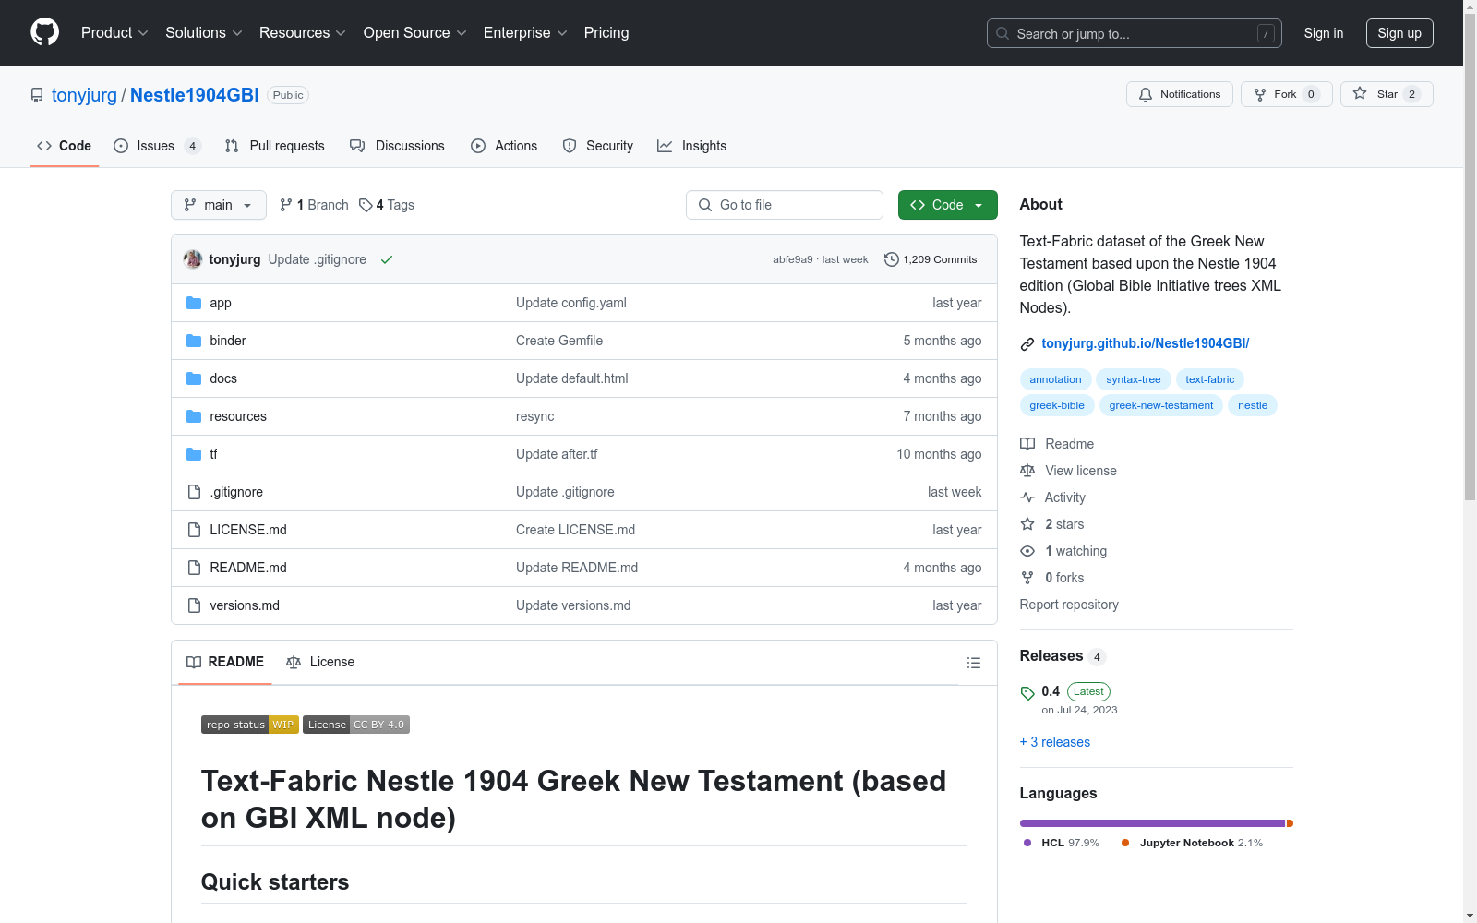1477x923 pixels.
Task: Click the book icon beside Readme
Action: click(x=1027, y=444)
